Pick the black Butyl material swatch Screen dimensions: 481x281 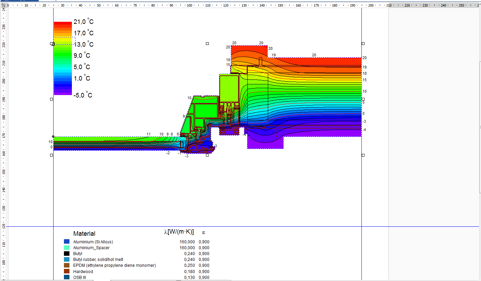(67, 253)
